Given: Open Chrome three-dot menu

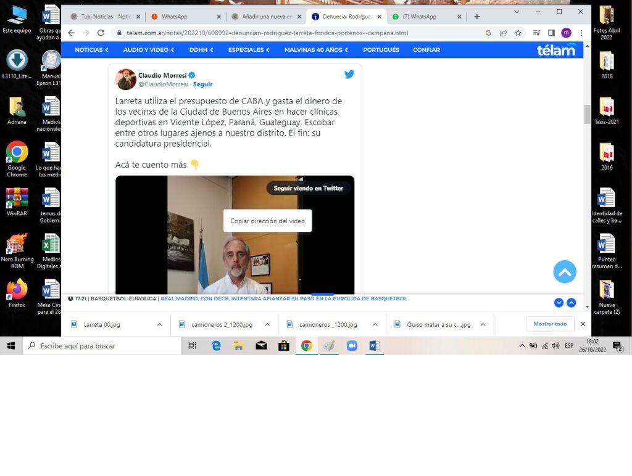Looking at the screenshot, I should (581, 33).
